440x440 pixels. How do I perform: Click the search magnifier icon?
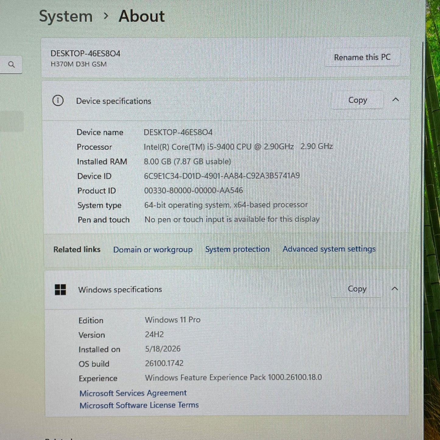12,65
